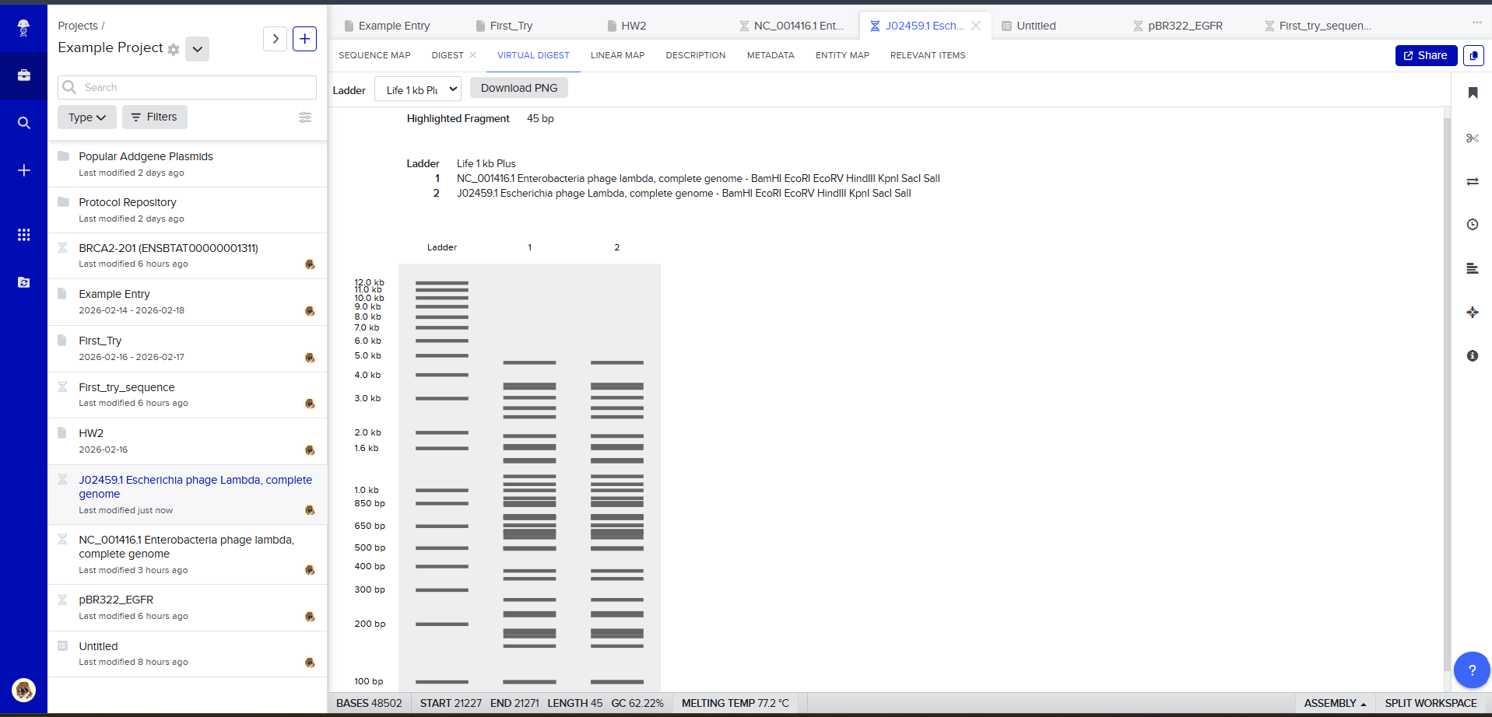Screen dimensions: 1492x717
Task: Click the copy icon next to Share
Action: point(1473,56)
